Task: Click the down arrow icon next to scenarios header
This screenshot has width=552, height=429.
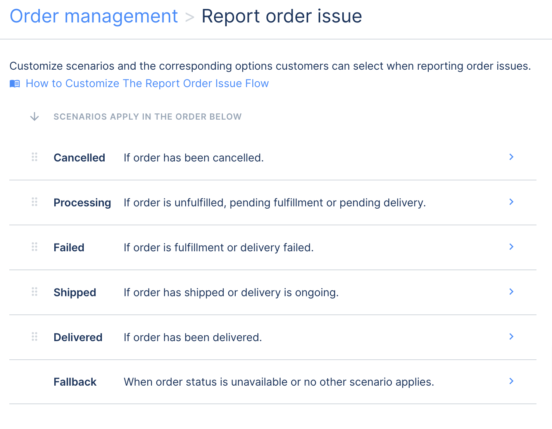Action: point(34,117)
